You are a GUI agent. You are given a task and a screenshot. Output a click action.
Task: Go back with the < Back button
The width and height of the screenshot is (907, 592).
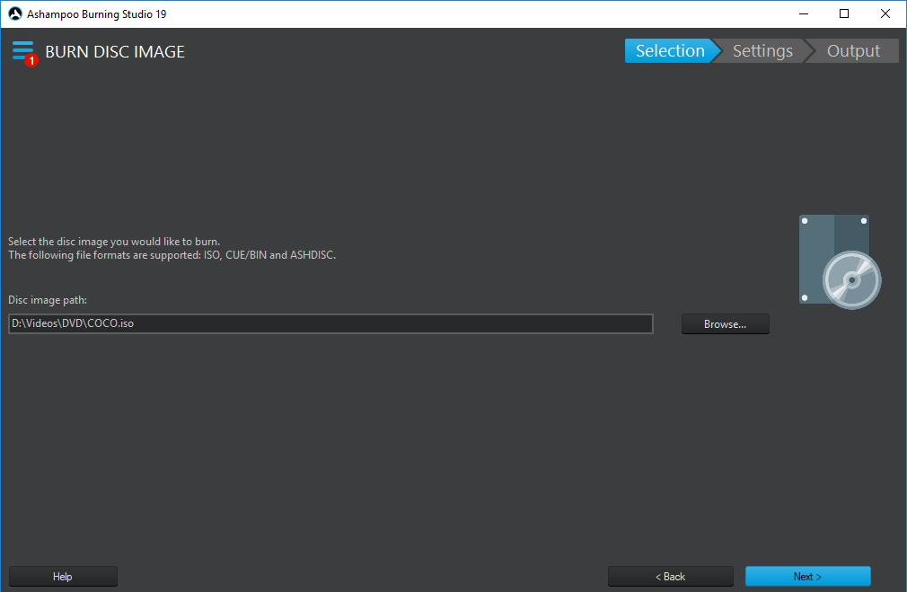tap(671, 577)
